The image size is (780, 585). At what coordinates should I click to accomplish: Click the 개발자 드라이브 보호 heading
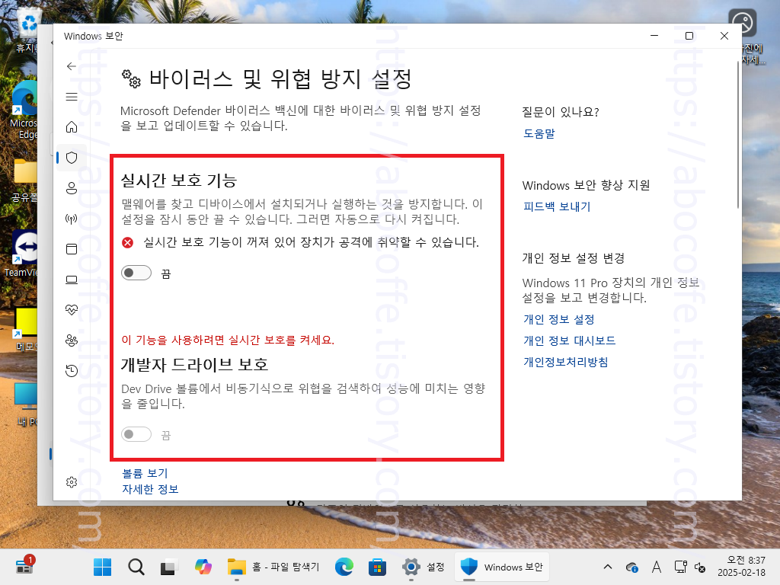[194, 365]
